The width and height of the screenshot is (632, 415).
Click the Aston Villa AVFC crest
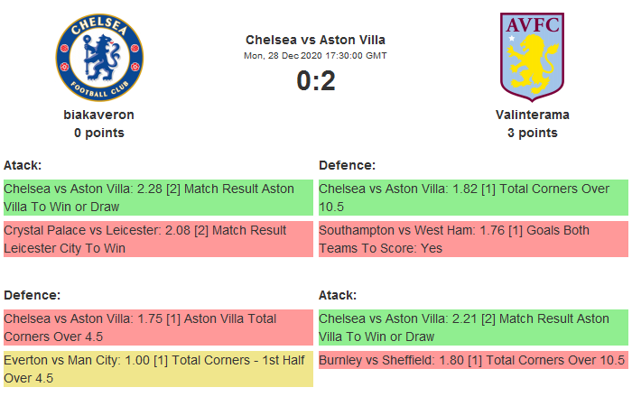point(532,56)
